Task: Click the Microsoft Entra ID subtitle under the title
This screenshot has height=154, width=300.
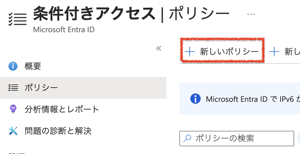Action: (x=64, y=30)
